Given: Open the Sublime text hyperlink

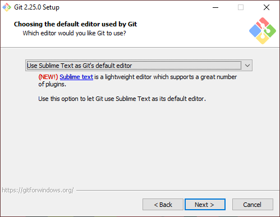Looking at the screenshot, I should coord(76,77).
